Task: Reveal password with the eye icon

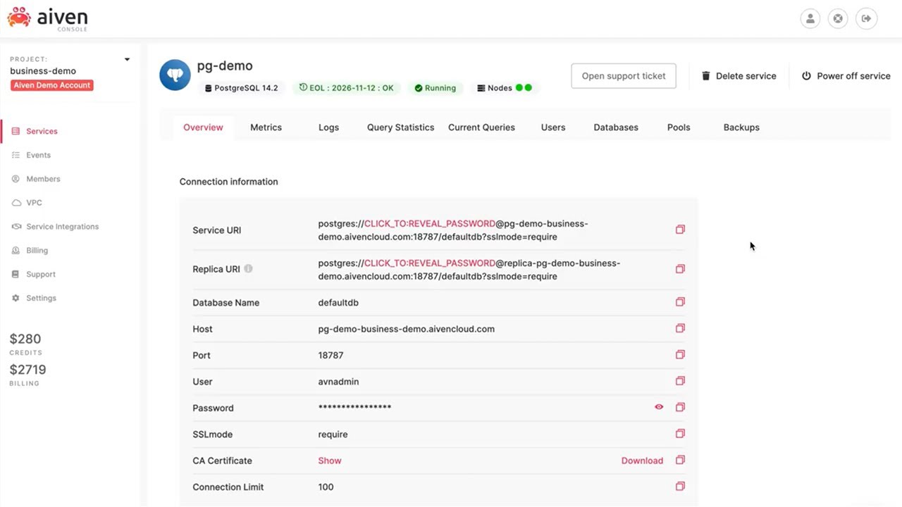Action: (x=659, y=407)
